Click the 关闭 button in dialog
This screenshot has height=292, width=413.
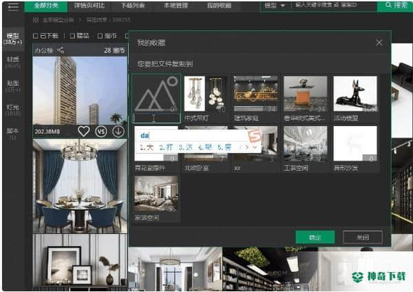[363, 238]
